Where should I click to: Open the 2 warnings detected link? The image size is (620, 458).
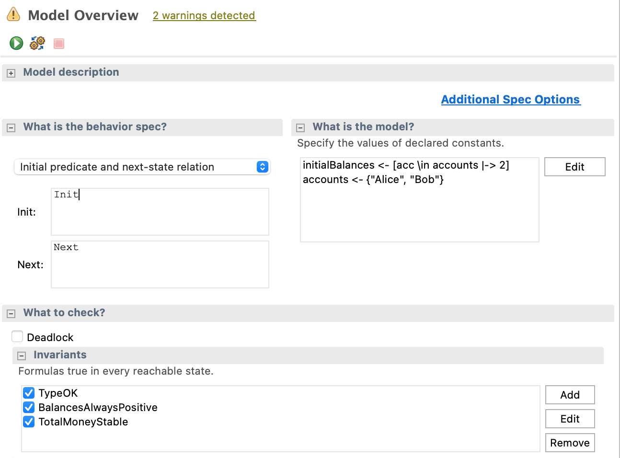(204, 15)
